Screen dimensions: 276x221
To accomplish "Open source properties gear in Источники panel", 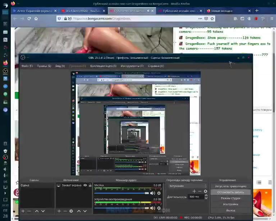I will 71,211.
